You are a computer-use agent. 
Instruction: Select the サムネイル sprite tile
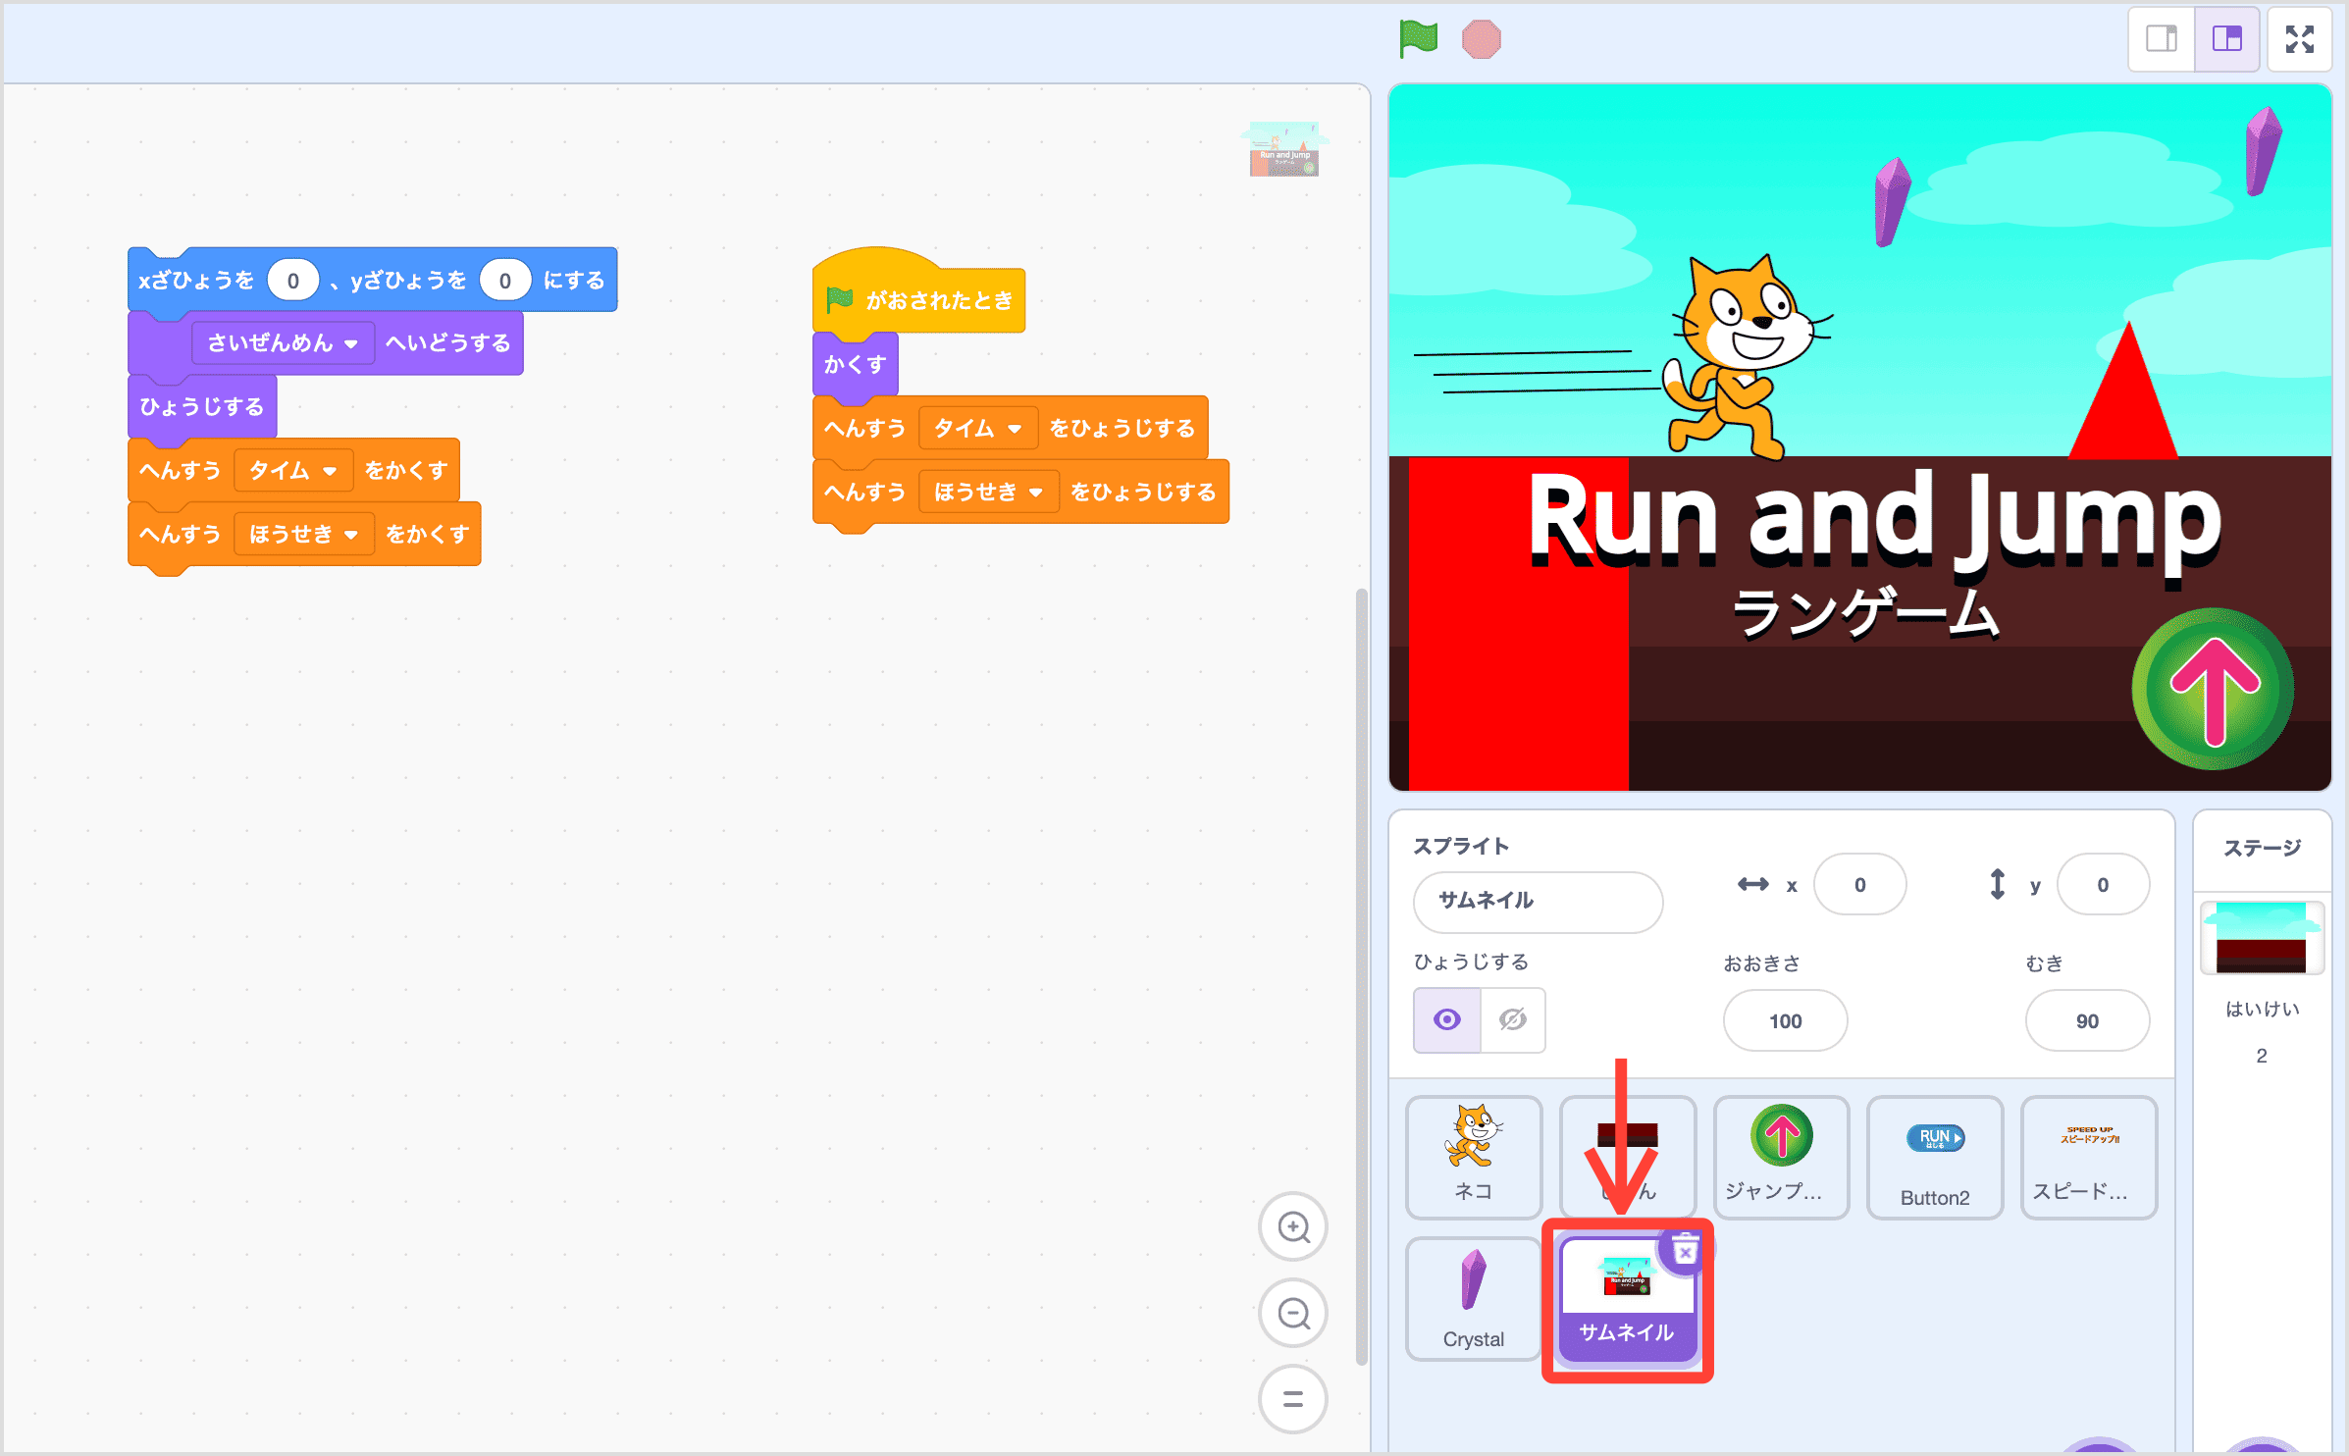[x=1627, y=1298]
